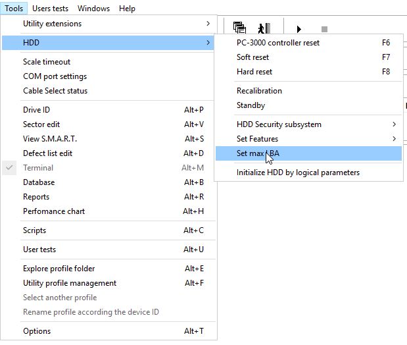Toggle the checked Terminal item
Screen dimensions: 407x345
pos(108,168)
